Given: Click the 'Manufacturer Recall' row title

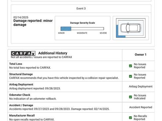Looking at the screenshot, I should point(22,115).
